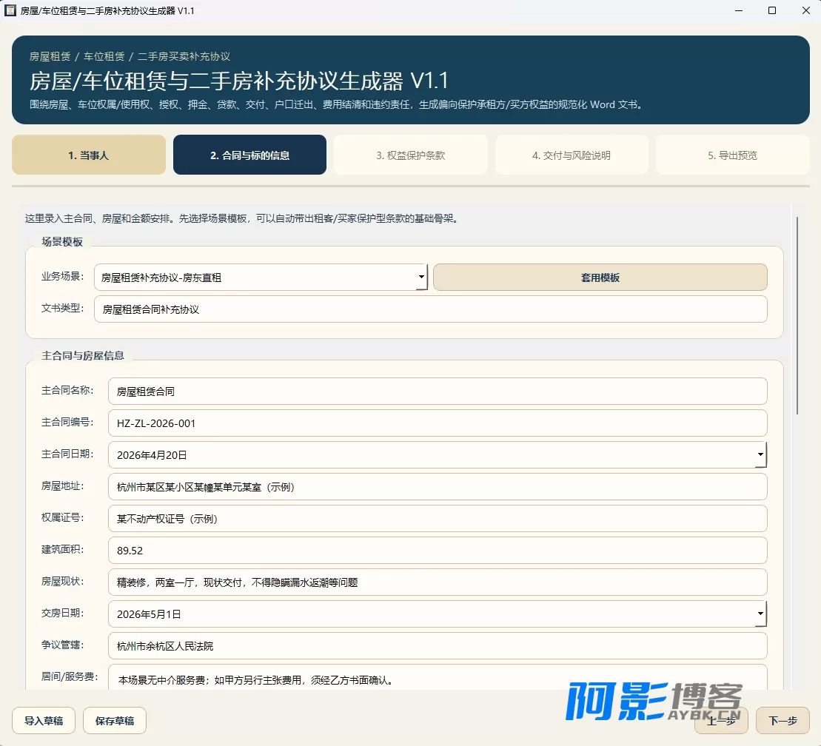Image resolution: width=821 pixels, height=746 pixels.
Task: Click the 保存草稿 button
Action: point(114,721)
